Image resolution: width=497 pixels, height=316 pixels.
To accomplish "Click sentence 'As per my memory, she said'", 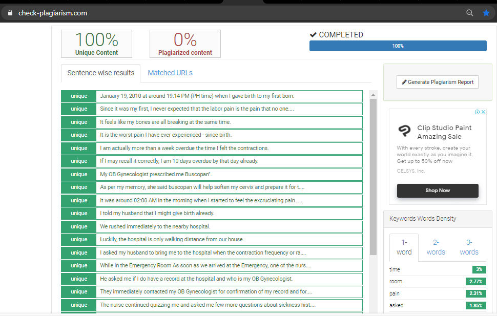I will [x=202, y=187].
